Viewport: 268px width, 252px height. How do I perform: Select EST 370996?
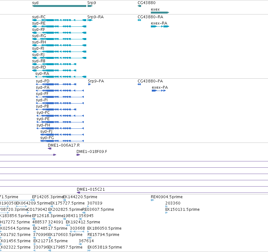click(x=34, y=238)
